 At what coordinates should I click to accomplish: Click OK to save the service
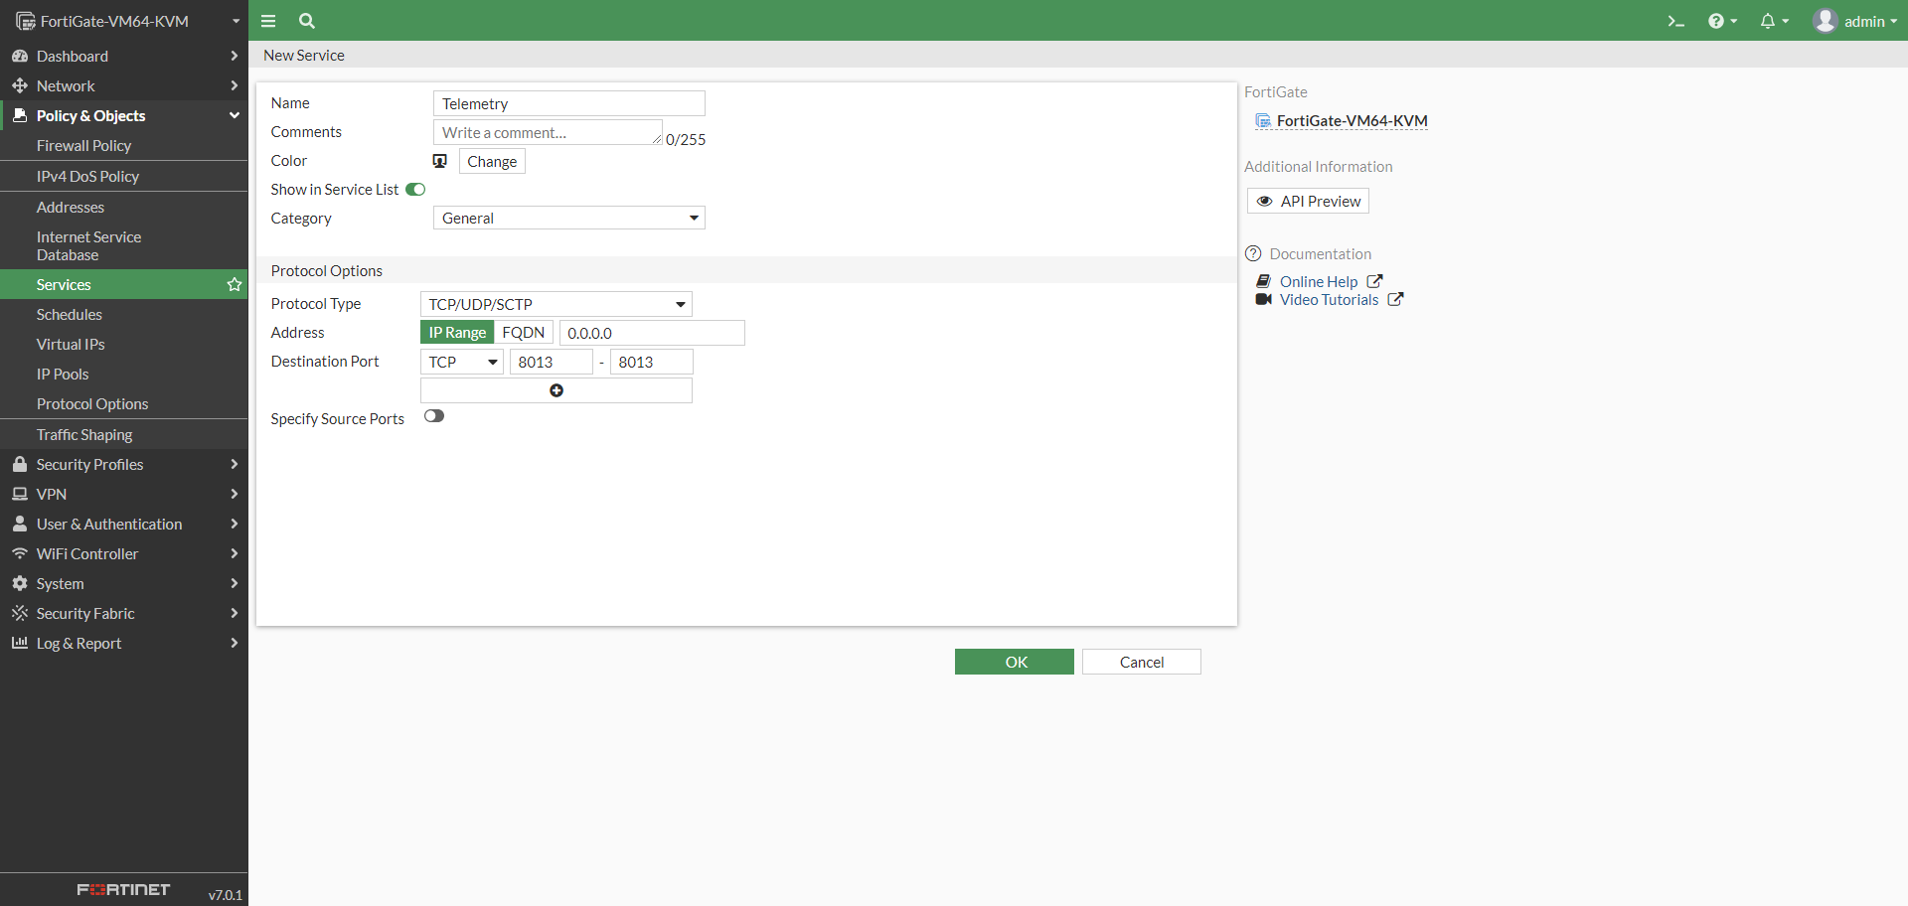[1015, 662]
